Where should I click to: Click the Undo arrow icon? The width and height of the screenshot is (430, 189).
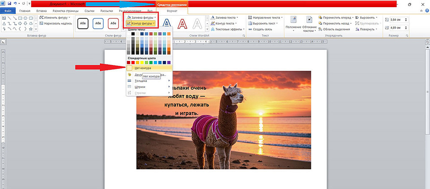pos(15,4)
